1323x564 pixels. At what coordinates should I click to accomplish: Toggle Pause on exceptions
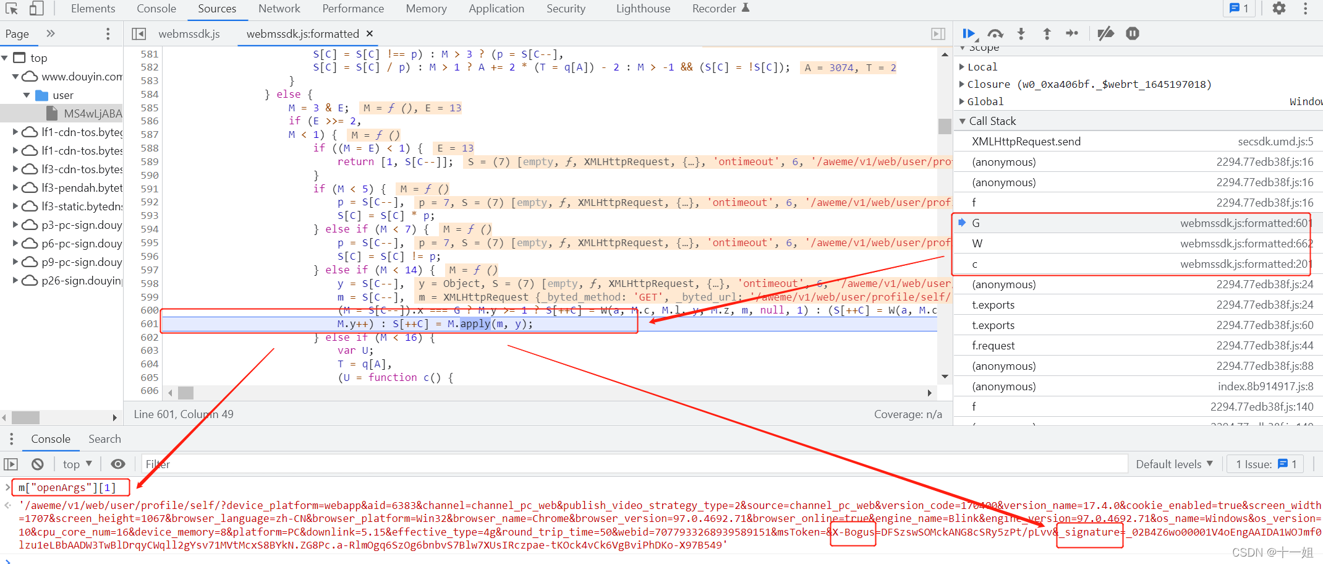(x=1132, y=33)
